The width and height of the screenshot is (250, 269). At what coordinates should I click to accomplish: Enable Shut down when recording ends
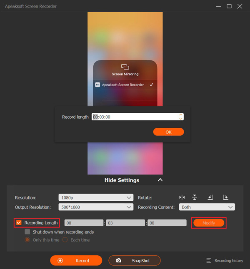[x=27, y=232]
